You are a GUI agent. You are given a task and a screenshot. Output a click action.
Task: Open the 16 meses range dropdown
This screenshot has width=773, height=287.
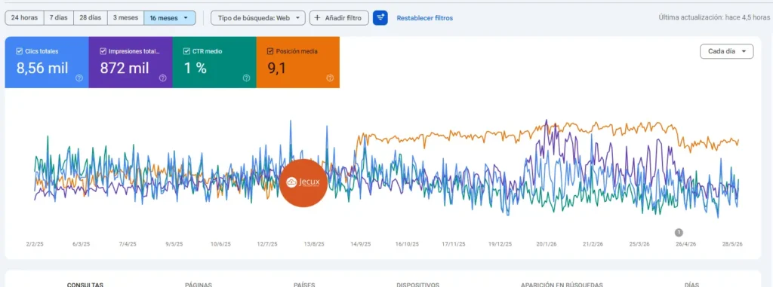pos(170,18)
